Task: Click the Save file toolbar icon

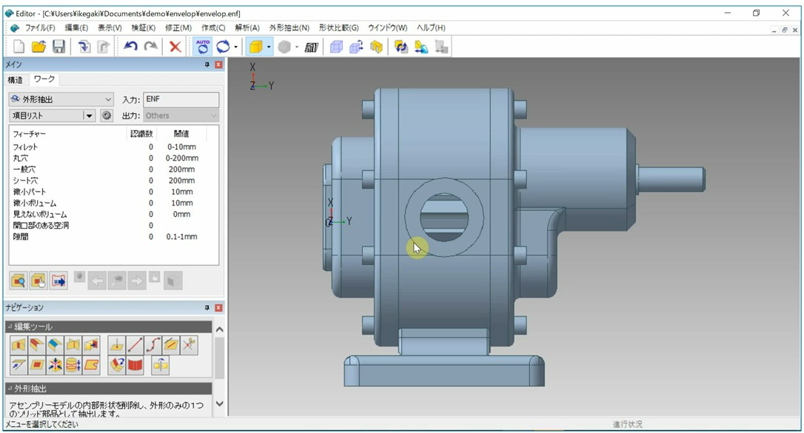Action: (58, 47)
